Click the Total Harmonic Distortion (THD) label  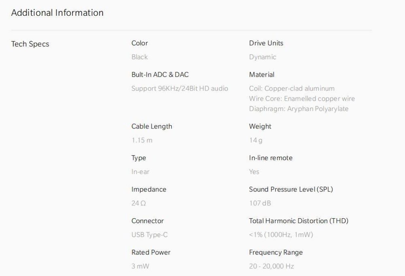[x=298, y=221]
